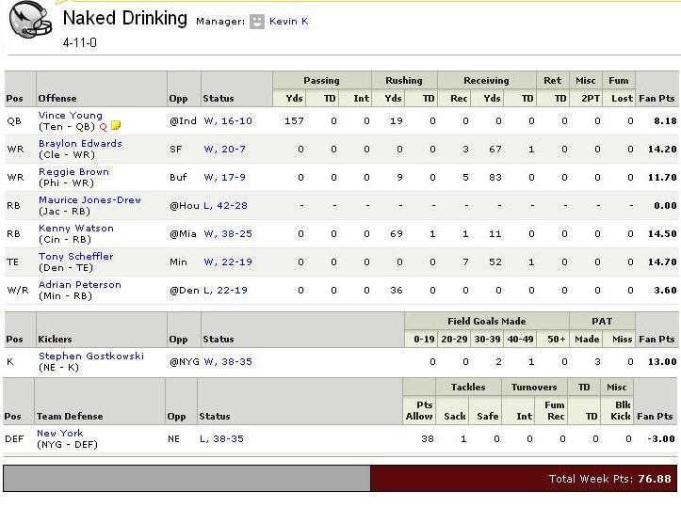Viewport: 681px width, 507px height.
Task: Click the Pts Allow column header
Action: click(419, 410)
